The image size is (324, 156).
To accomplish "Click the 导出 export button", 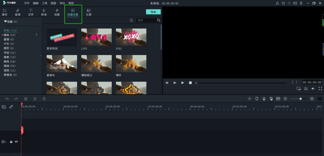I will [153, 12].
